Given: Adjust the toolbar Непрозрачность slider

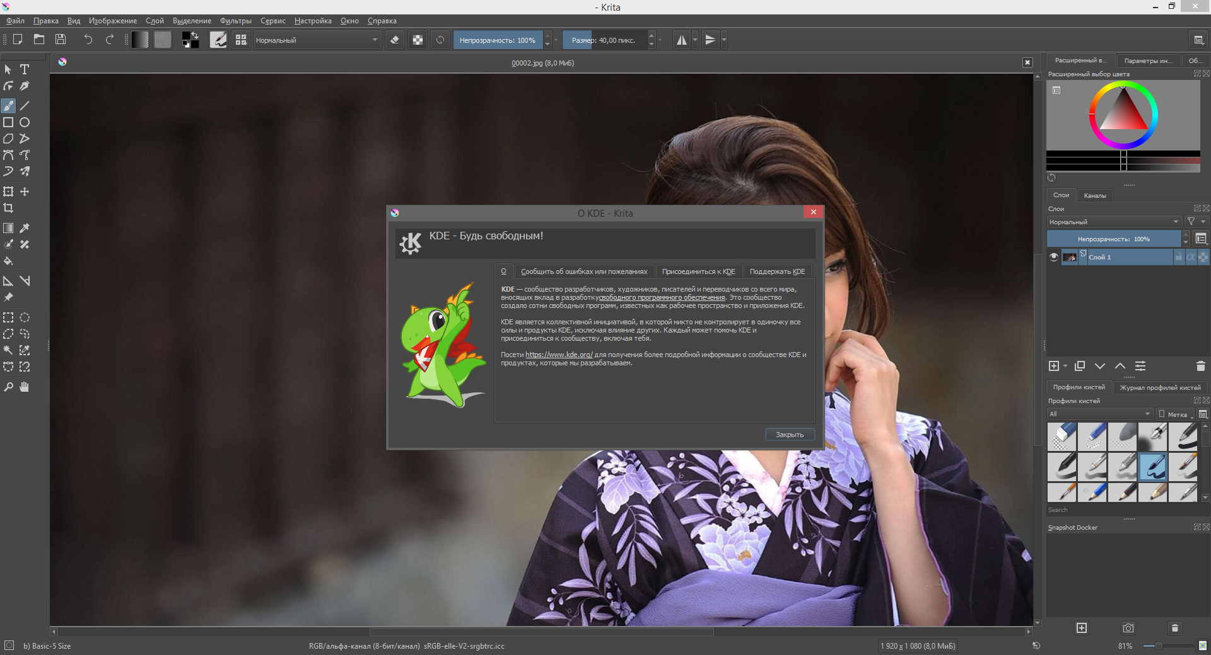Looking at the screenshot, I should coord(498,40).
